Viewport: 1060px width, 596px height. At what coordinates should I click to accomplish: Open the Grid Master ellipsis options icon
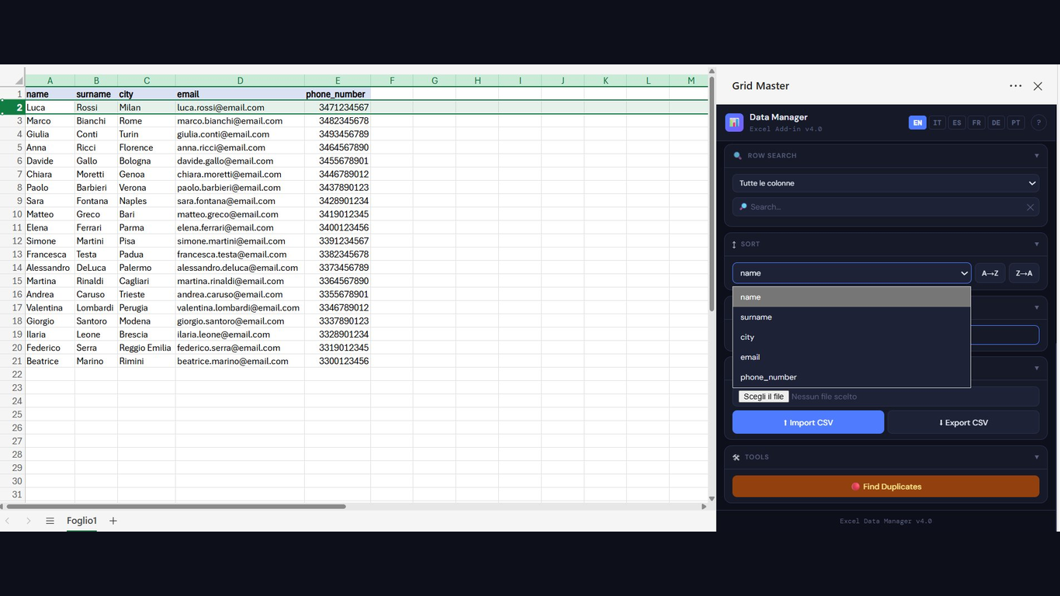pyautogui.click(x=1015, y=85)
